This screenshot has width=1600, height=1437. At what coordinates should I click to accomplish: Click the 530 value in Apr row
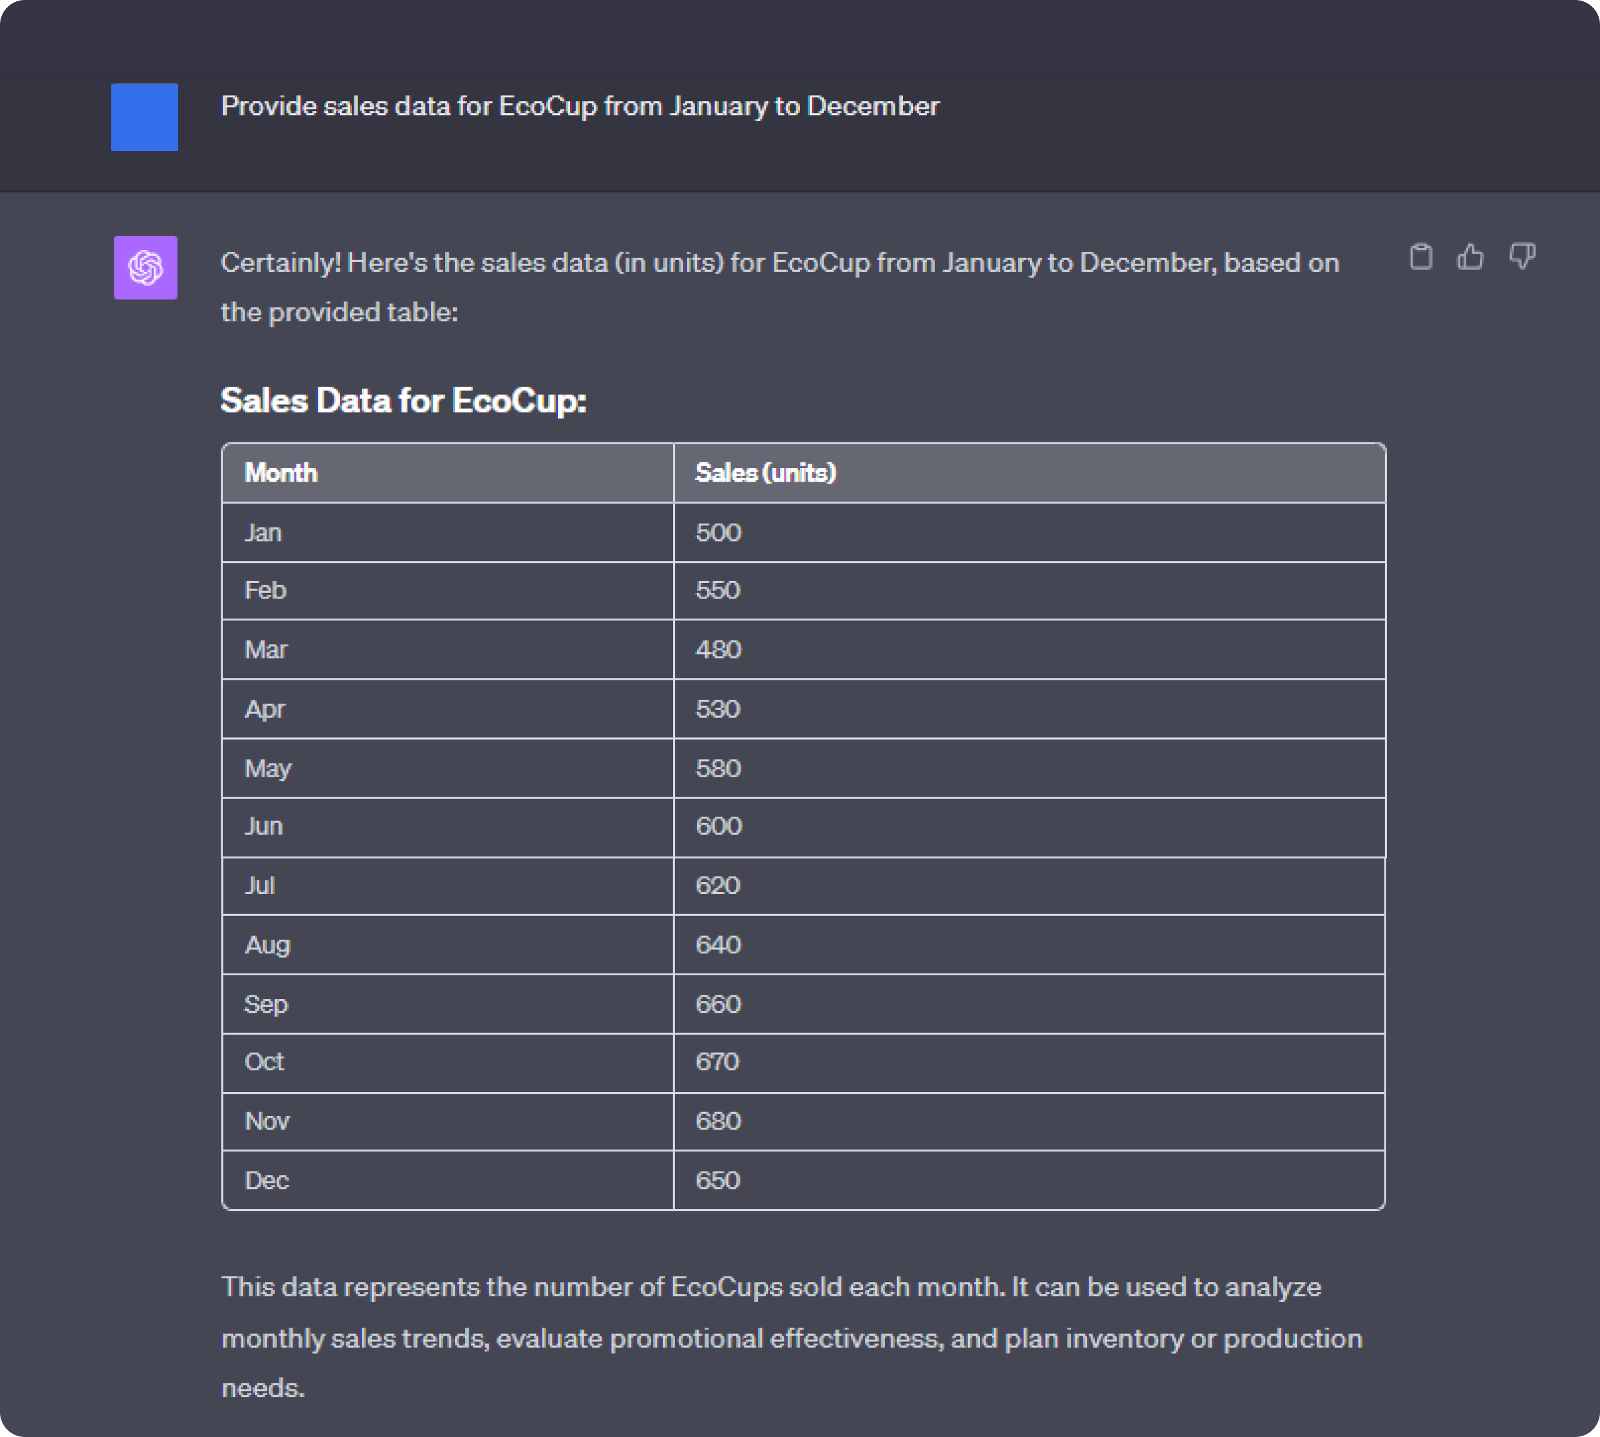click(x=717, y=709)
